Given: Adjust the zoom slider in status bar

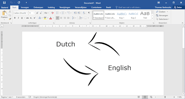Looking at the screenshot, I should click(x=165, y=97).
